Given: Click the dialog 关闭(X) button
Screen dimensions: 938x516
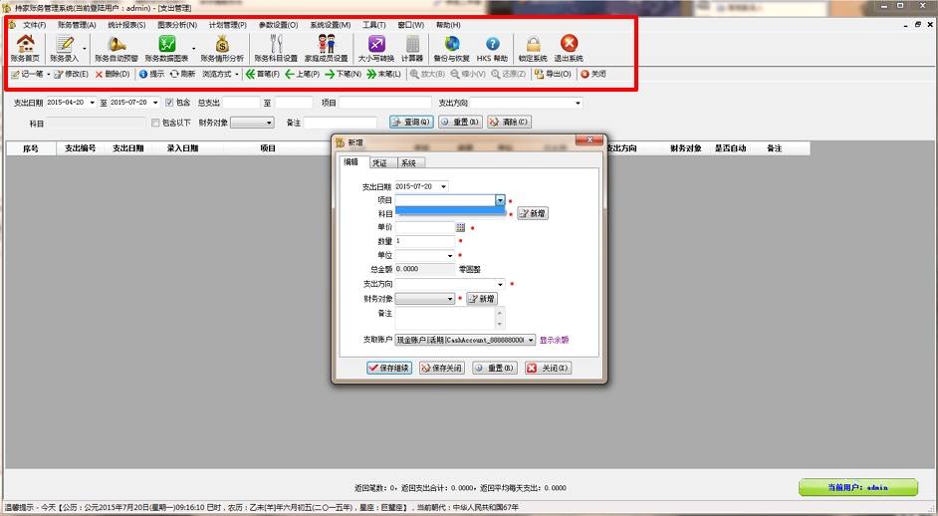Looking at the screenshot, I should [x=548, y=369].
